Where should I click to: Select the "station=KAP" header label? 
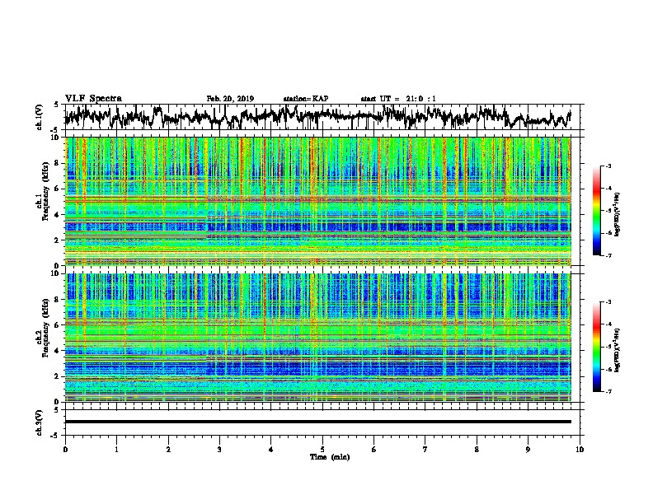pyautogui.click(x=306, y=99)
